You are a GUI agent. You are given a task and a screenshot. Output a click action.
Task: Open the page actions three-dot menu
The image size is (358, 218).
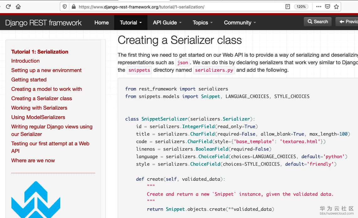[318, 7]
